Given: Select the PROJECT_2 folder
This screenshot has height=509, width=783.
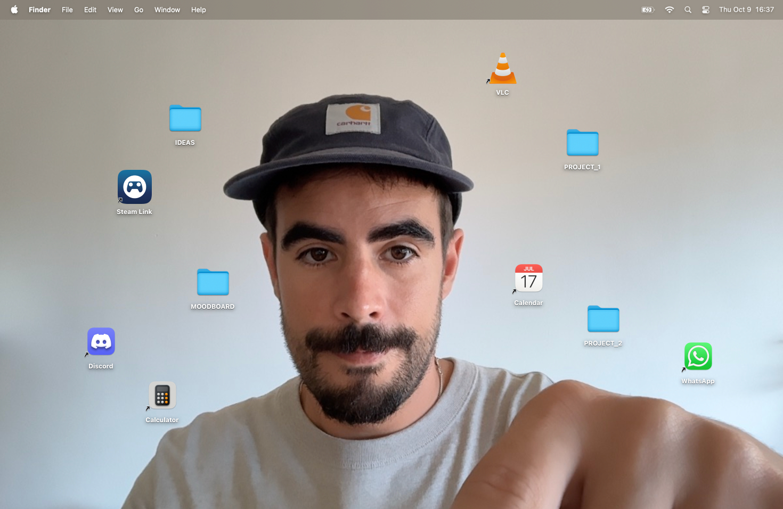Looking at the screenshot, I should (x=603, y=319).
